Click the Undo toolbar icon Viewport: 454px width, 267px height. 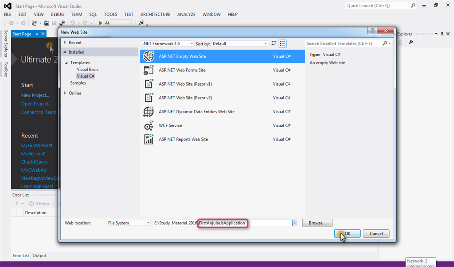(73, 23)
